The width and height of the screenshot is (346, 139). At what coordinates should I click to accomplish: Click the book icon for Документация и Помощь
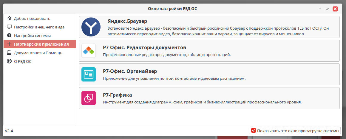[x=9, y=53]
